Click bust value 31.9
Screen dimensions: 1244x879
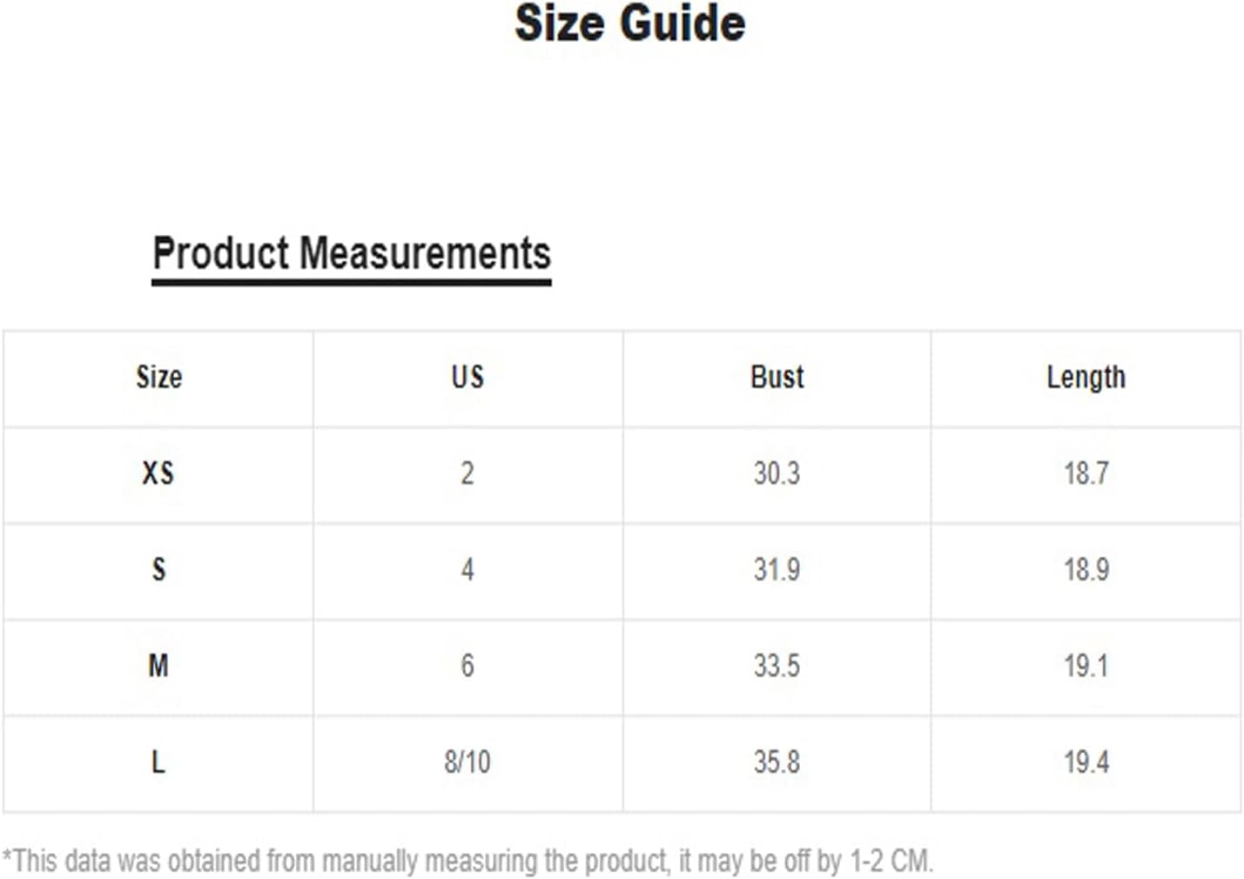click(777, 570)
